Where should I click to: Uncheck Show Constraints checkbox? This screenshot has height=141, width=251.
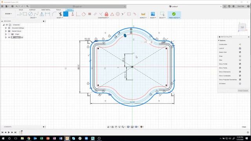click(240, 76)
